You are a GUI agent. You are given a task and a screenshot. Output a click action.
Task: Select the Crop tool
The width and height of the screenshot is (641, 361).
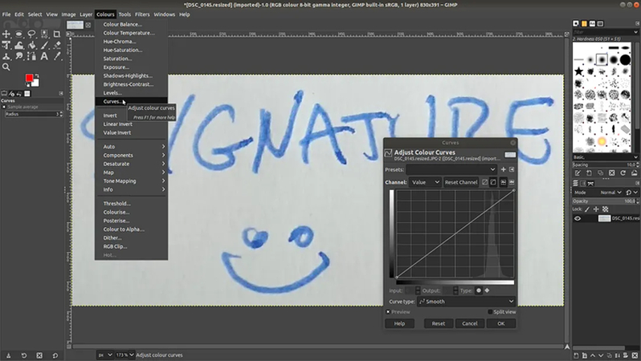coord(57,34)
